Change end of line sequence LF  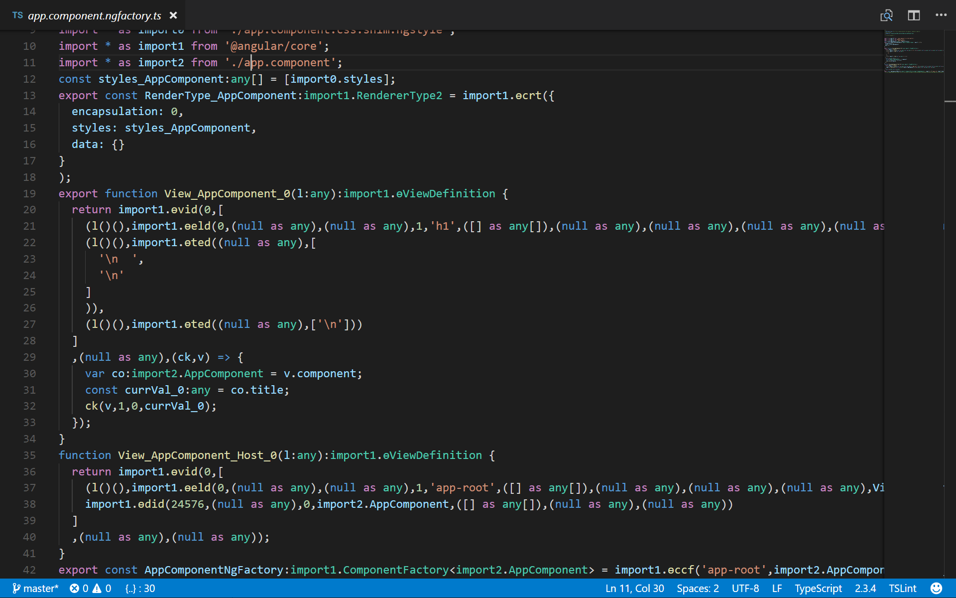tap(777, 589)
